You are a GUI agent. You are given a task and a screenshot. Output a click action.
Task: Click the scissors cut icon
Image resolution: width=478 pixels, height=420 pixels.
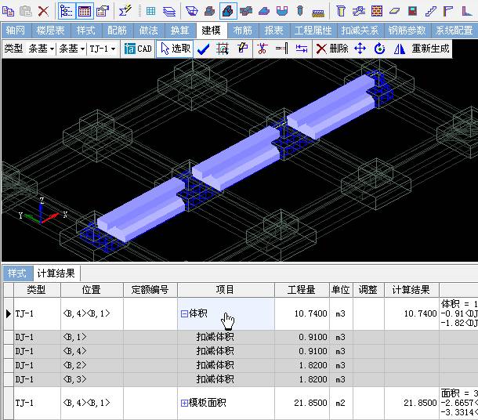(x=263, y=49)
